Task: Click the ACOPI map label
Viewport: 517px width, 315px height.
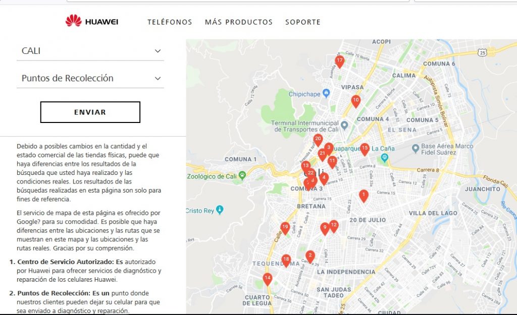Action: coord(381,42)
